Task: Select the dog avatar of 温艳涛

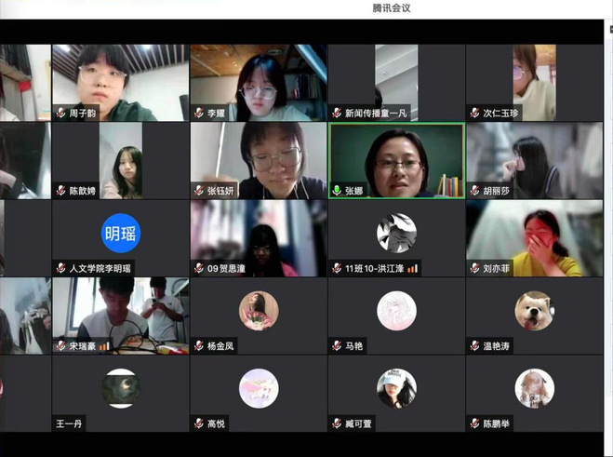Action: tap(534, 310)
